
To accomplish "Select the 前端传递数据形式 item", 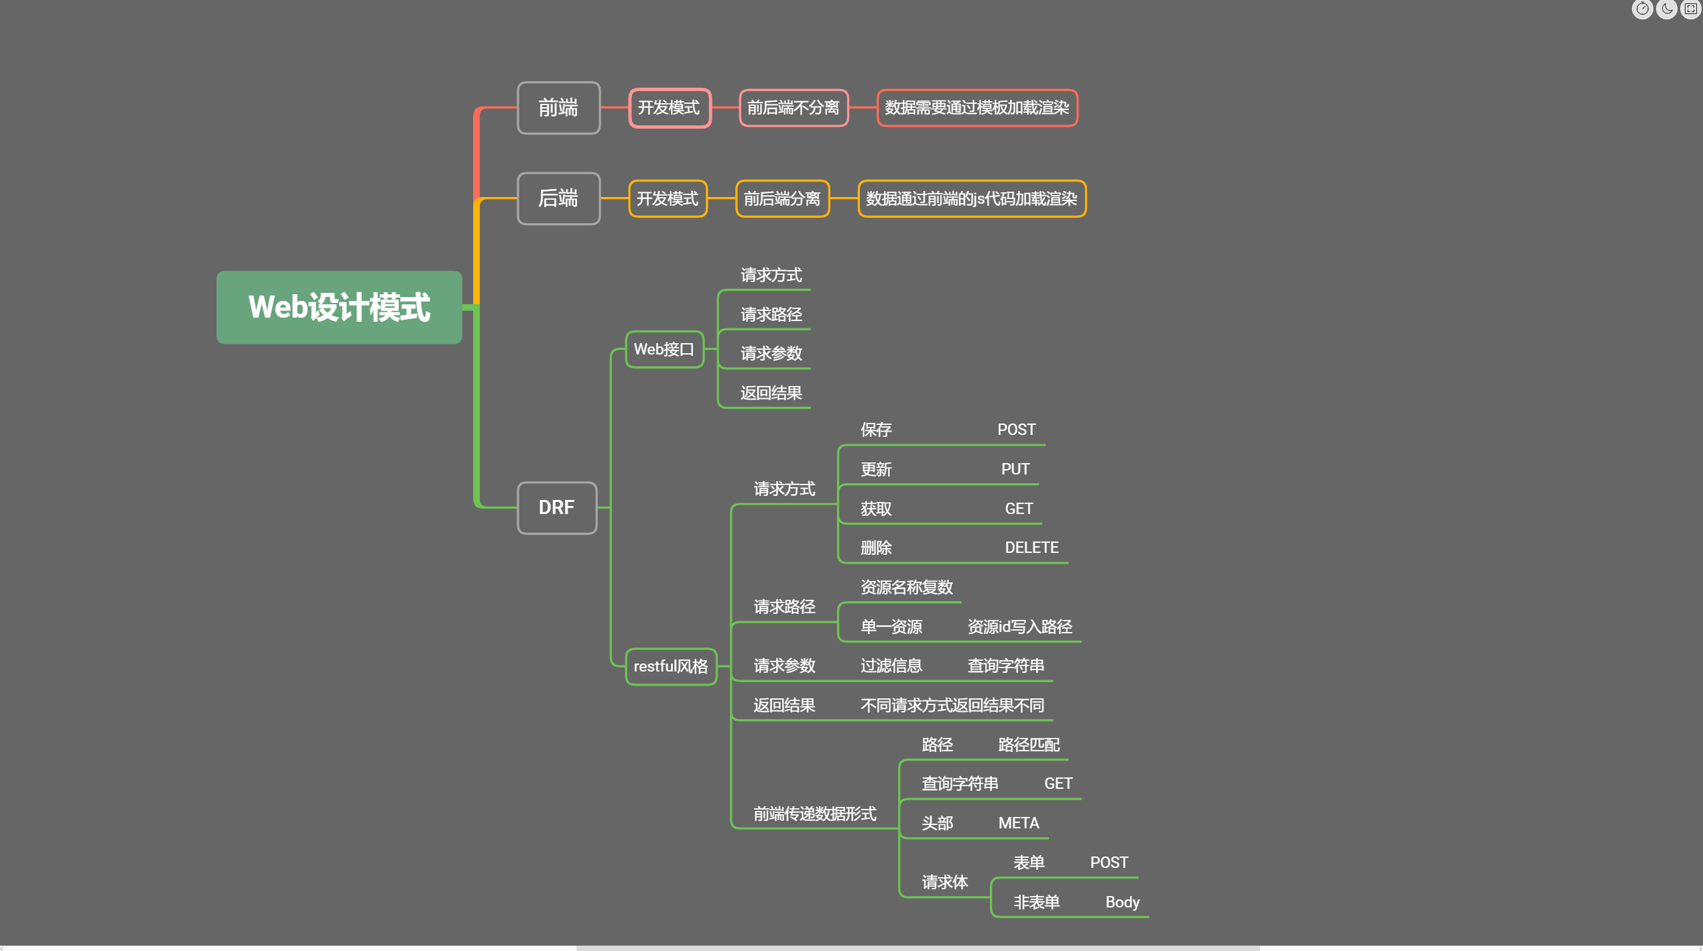I will point(815,814).
